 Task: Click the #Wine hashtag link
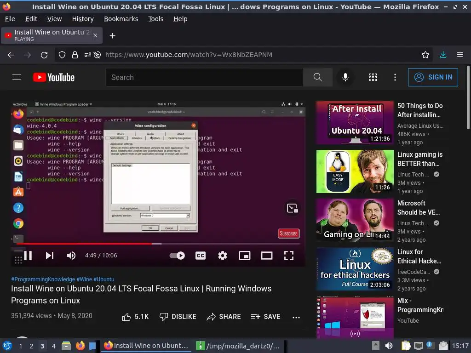point(84,279)
